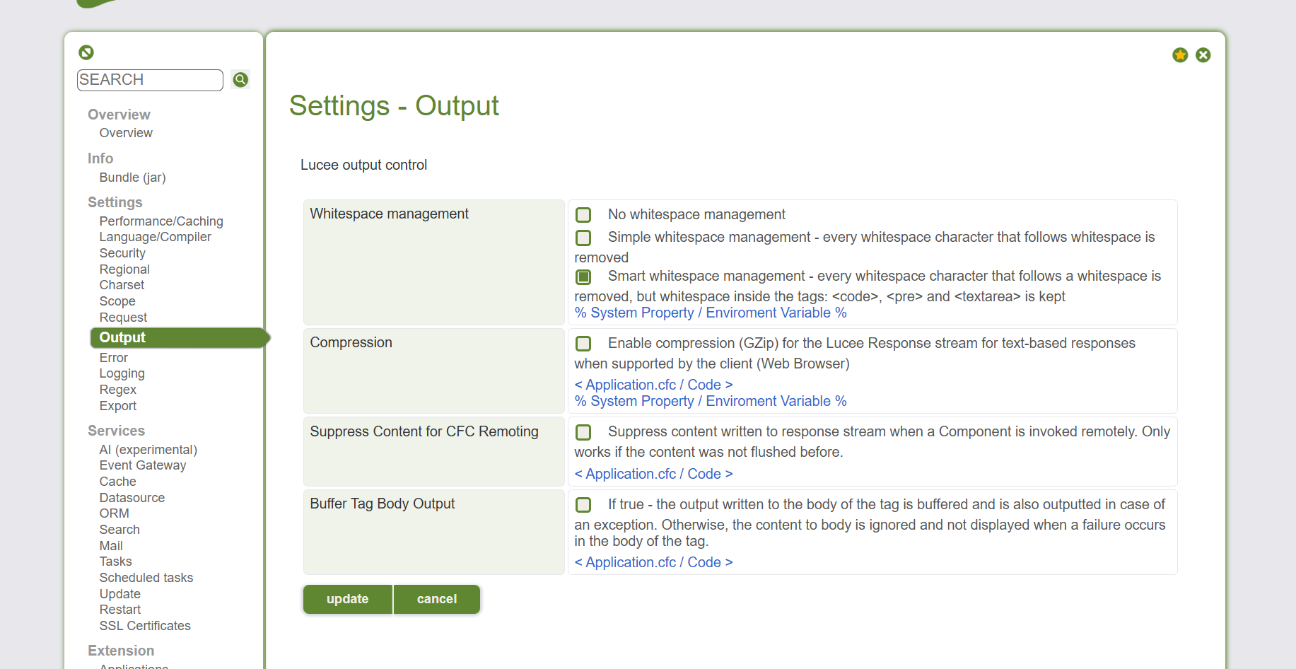Open SSL Certificates service

pos(145,626)
